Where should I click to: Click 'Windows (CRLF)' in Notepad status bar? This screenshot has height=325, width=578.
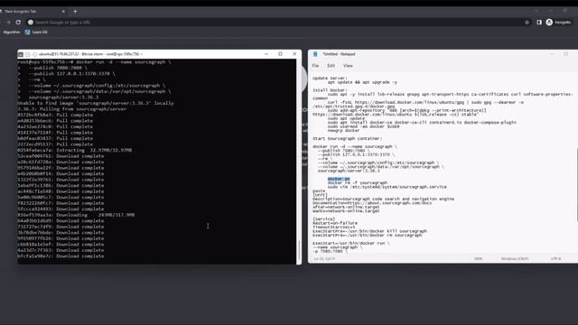515,259
